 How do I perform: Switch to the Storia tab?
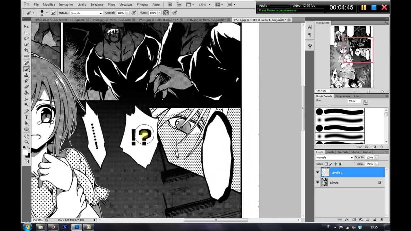point(355,152)
